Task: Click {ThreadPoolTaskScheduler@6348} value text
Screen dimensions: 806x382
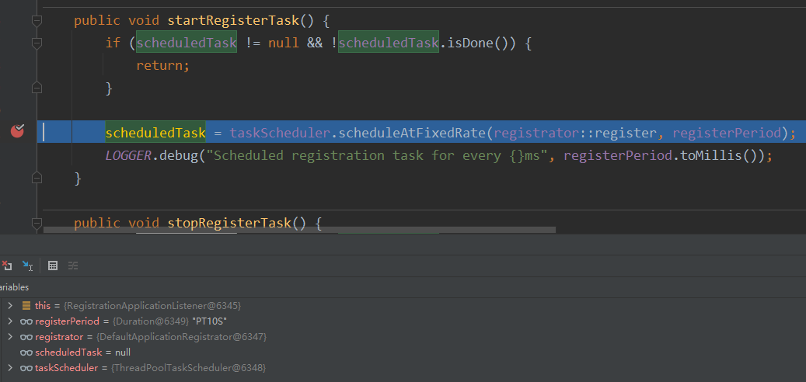Action: [188, 368]
